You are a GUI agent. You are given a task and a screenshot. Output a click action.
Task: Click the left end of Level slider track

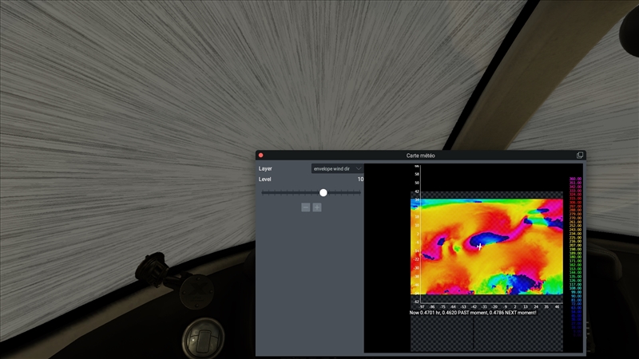(x=263, y=192)
